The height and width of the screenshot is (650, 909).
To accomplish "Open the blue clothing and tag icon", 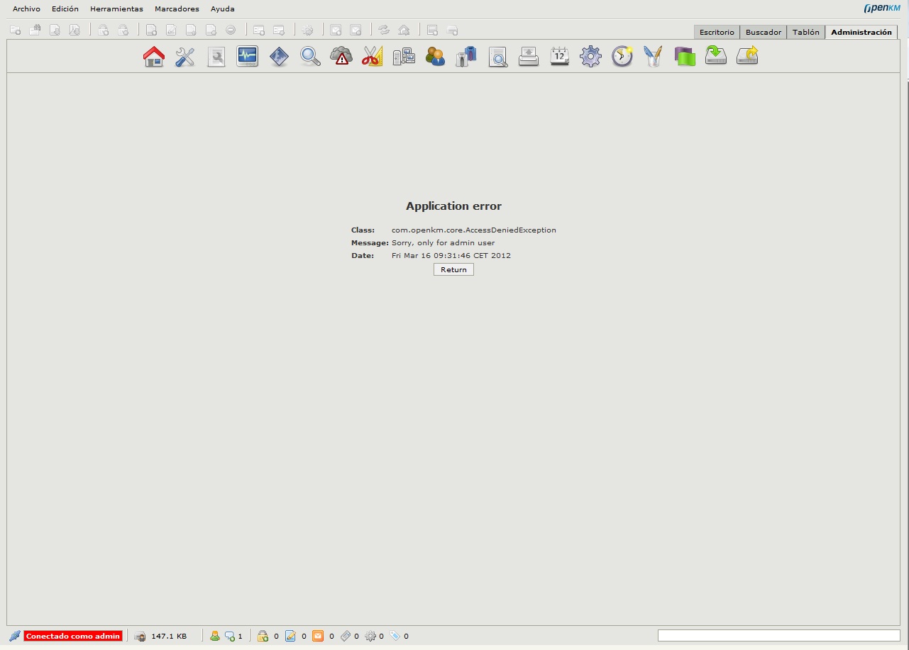I will pos(466,56).
